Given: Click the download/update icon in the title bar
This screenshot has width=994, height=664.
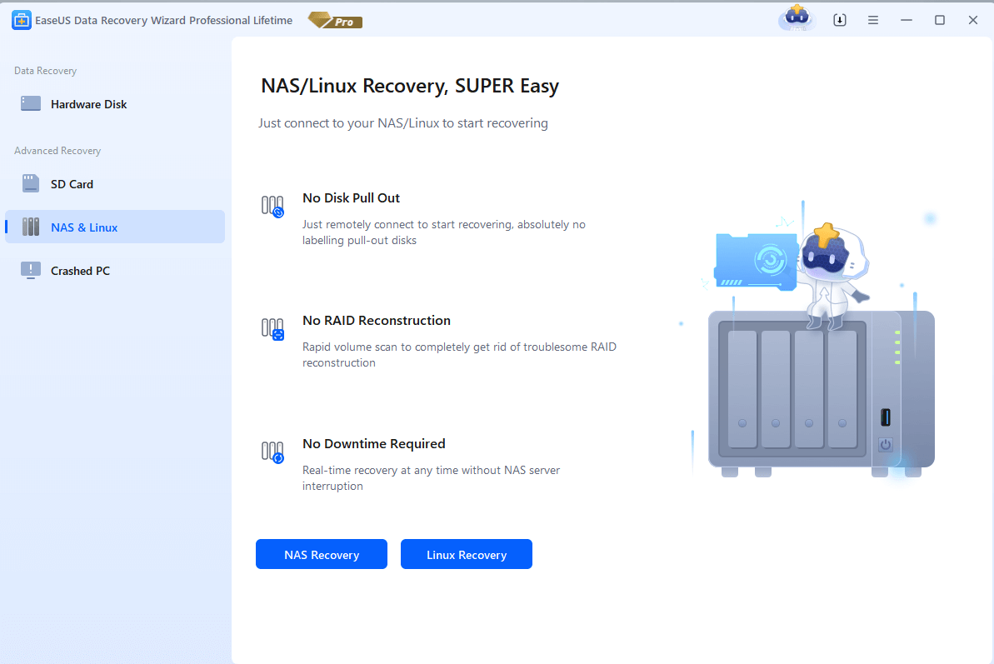Looking at the screenshot, I should [839, 19].
